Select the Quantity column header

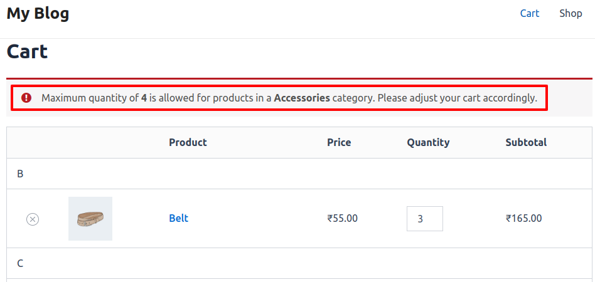428,142
